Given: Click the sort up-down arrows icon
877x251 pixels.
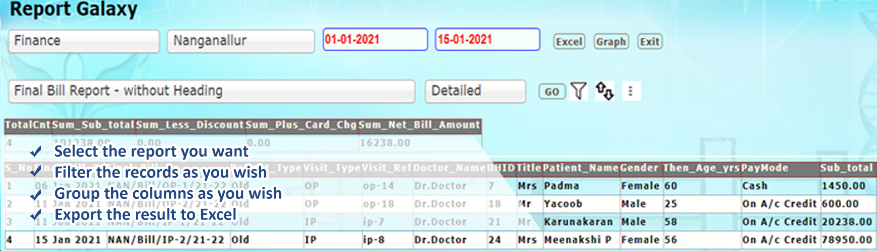Looking at the screenshot, I should pyautogui.click(x=604, y=91).
